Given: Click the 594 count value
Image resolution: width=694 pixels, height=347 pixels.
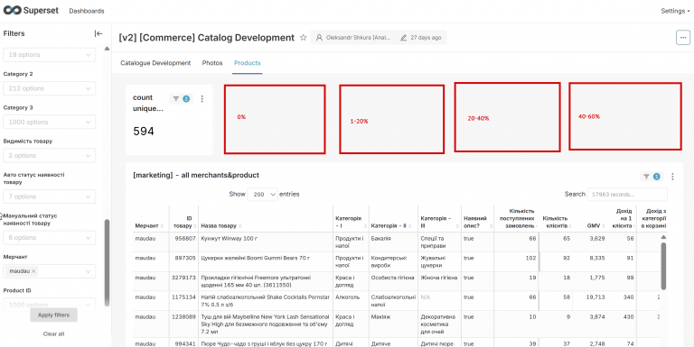Looking at the screenshot, I should pyautogui.click(x=144, y=132).
